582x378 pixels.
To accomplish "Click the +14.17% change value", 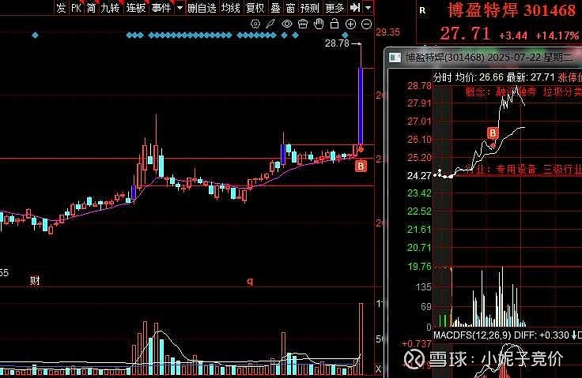I will click(x=557, y=36).
